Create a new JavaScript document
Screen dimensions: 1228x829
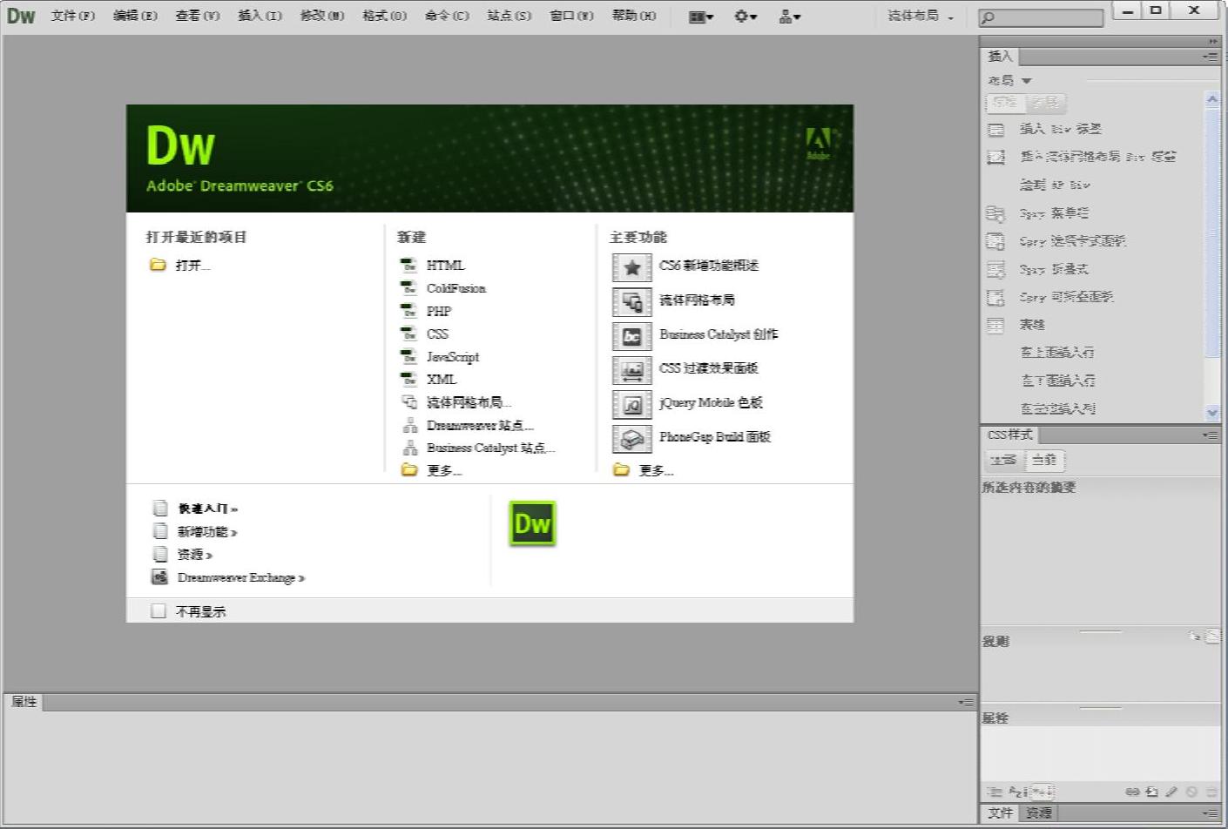453,357
